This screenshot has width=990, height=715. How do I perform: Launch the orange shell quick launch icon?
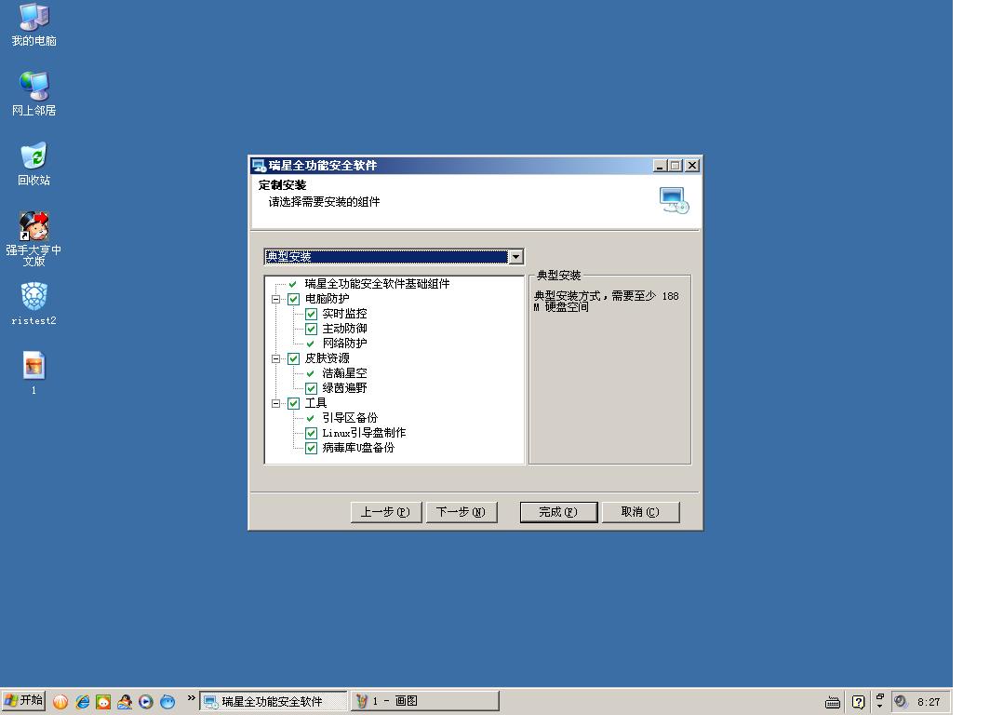tap(60, 701)
